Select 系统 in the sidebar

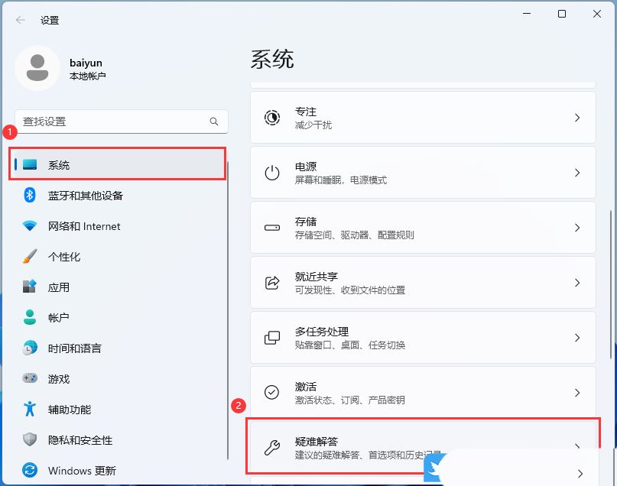(117, 164)
